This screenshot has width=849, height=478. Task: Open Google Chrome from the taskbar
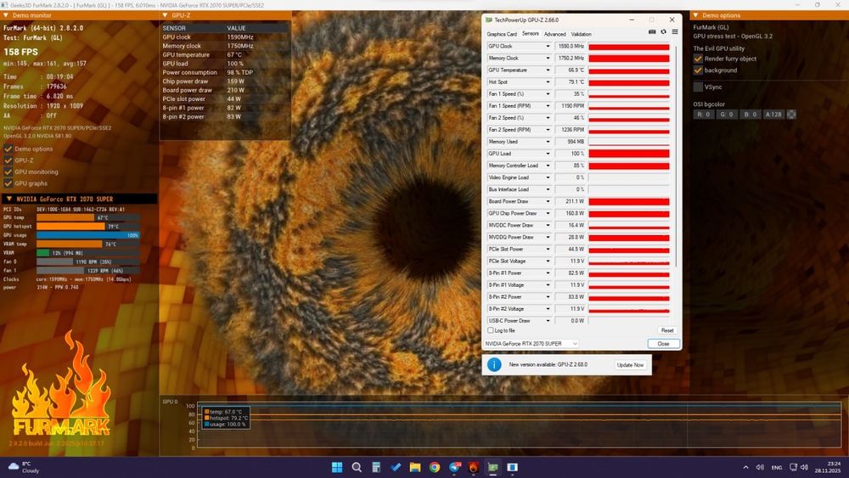coord(435,467)
